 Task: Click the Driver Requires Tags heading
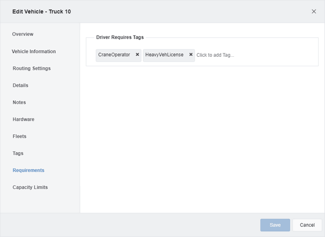point(120,38)
